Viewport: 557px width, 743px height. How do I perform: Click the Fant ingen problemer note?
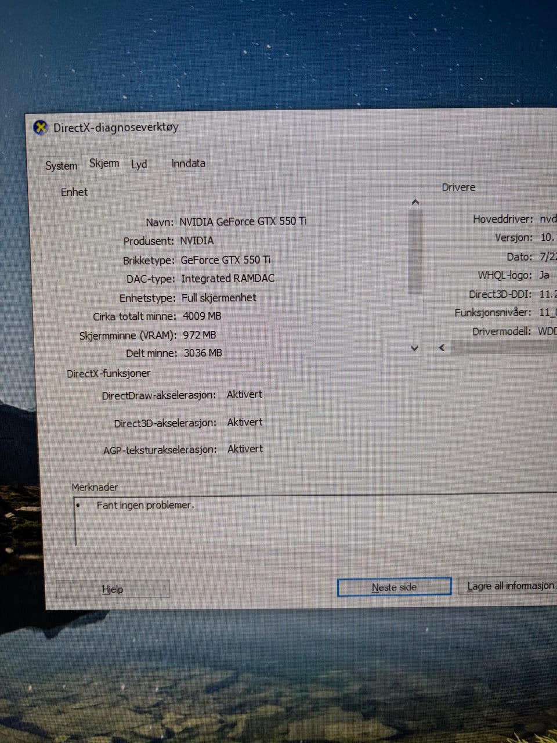(145, 505)
